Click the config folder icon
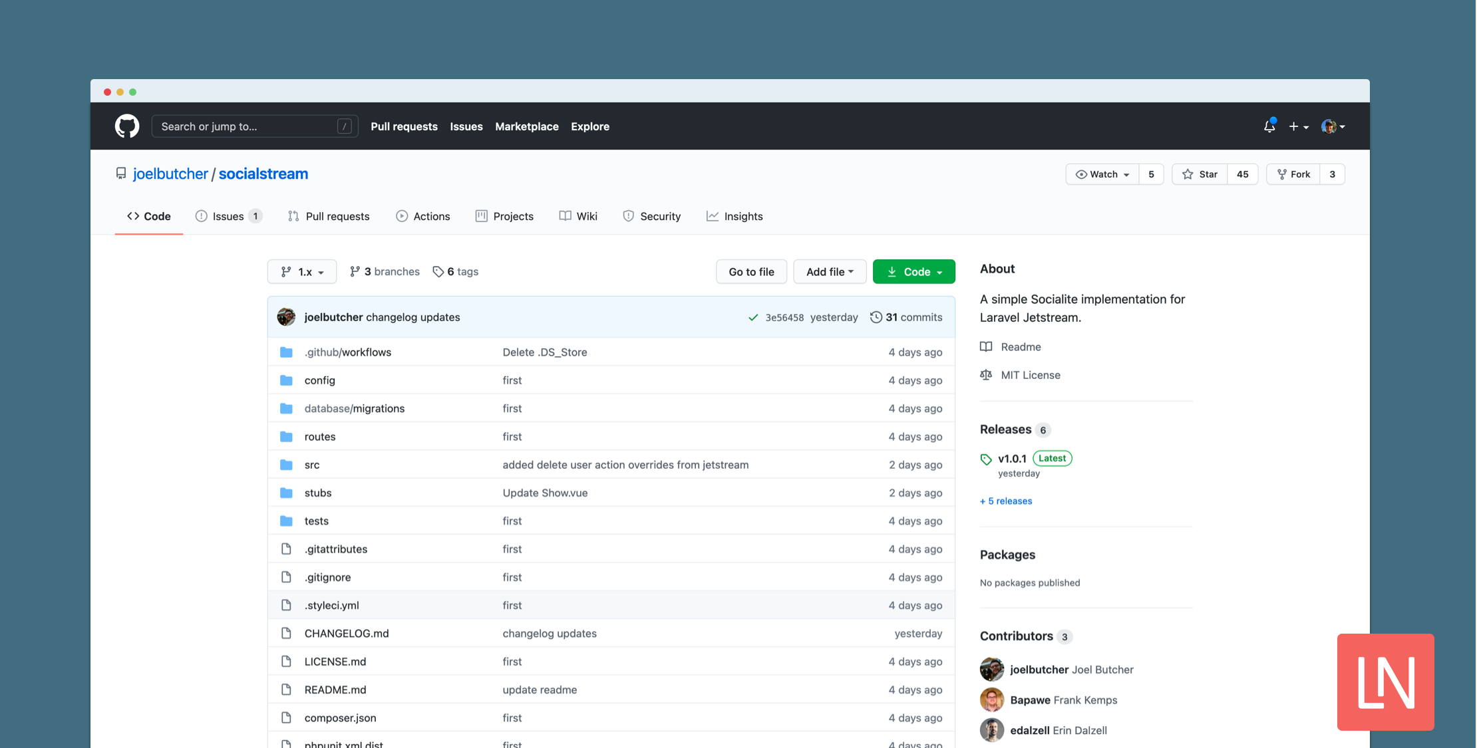1477x748 pixels. (x=286, y=380)
